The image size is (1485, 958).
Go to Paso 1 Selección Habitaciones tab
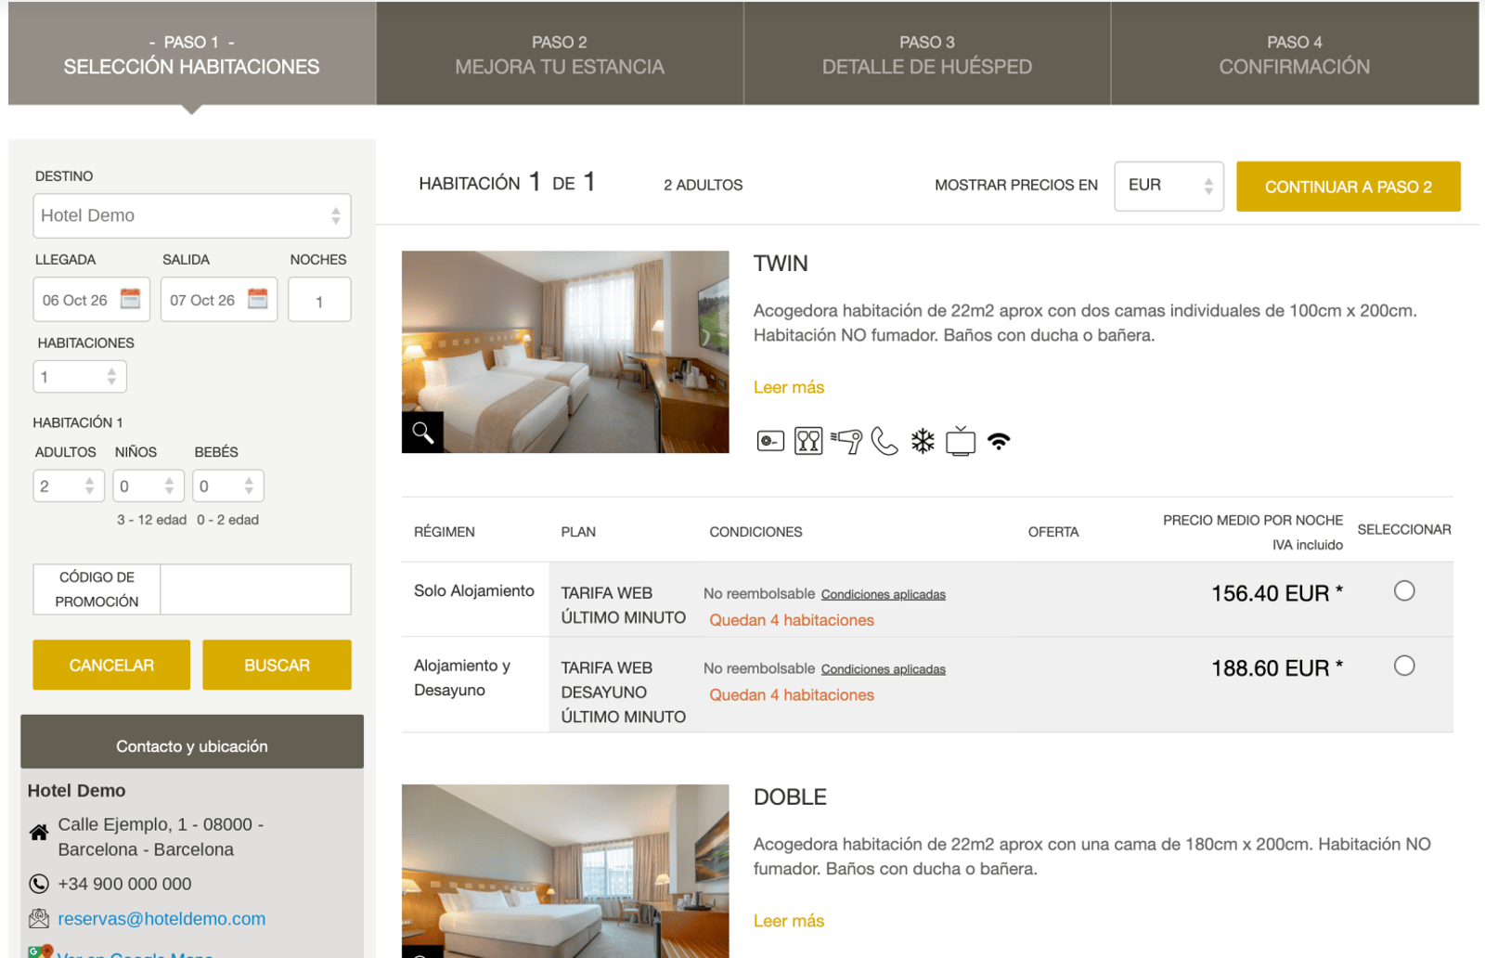click(192, 54)
